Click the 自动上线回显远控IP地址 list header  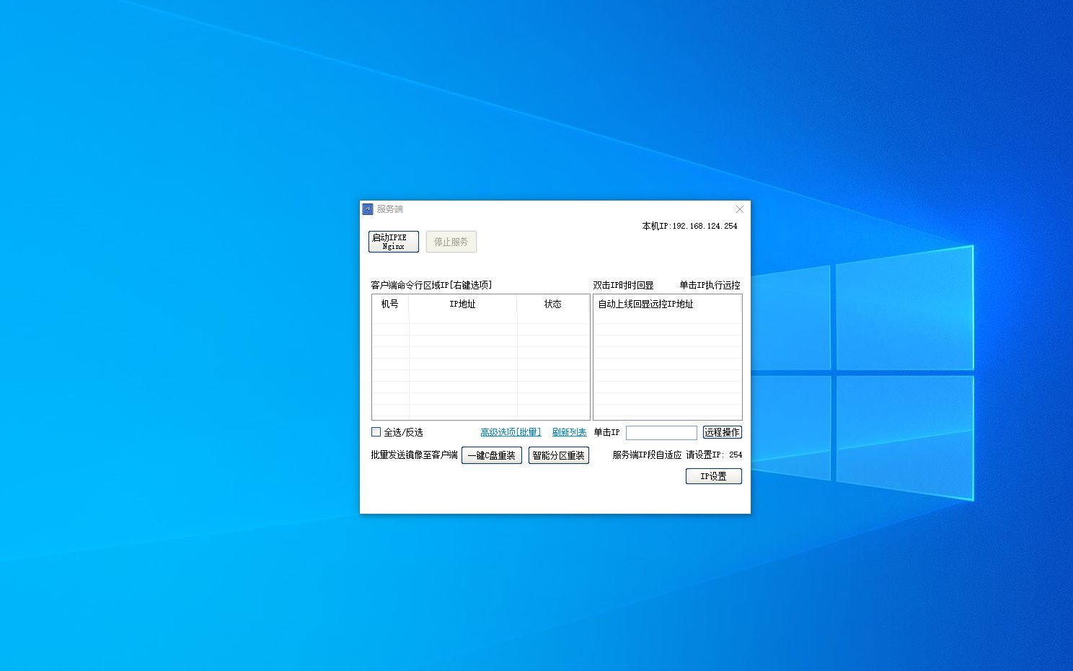(x=667, y=304)
